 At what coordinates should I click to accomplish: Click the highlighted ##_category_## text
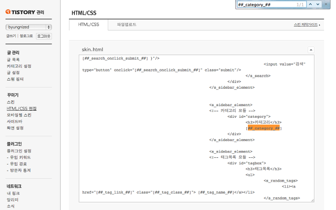(264, 128)
